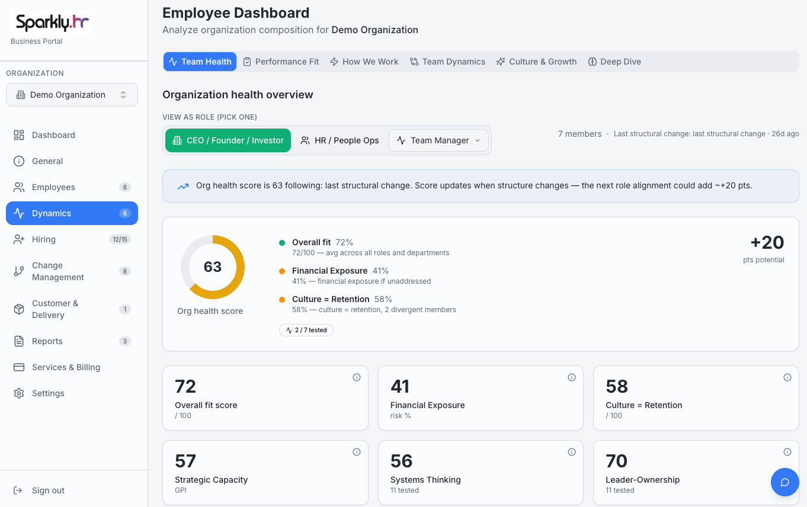
Task: Click the How We Work lightning icon
Action: click(334, 62)
